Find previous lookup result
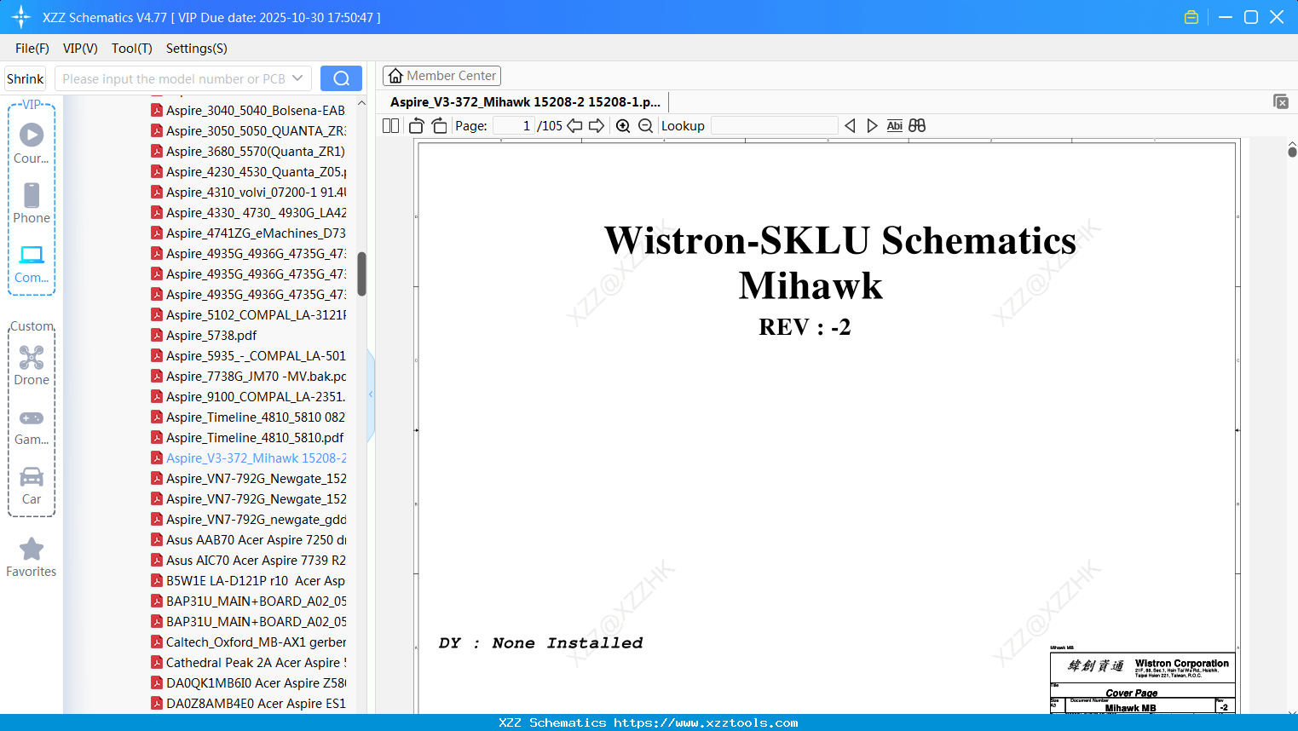This screenshot has height=731, width=1298. pos(850,126)
